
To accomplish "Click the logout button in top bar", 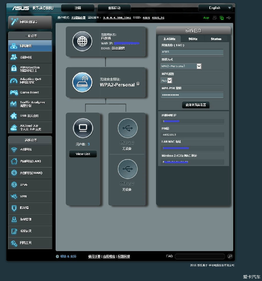I will 78,8.
